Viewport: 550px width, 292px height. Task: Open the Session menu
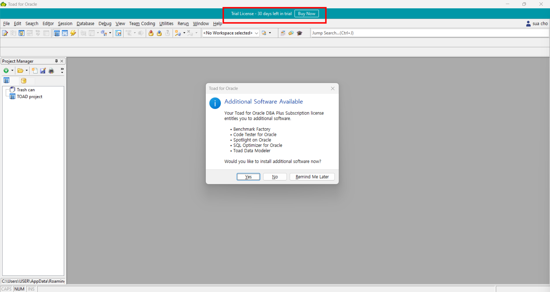point(65,23)
